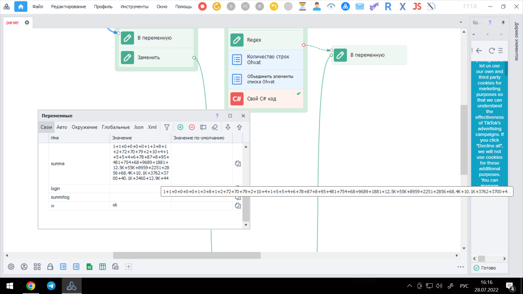Copy the summa variable value
The width and height of the screenshot is (523, 294).
[238, 164]
